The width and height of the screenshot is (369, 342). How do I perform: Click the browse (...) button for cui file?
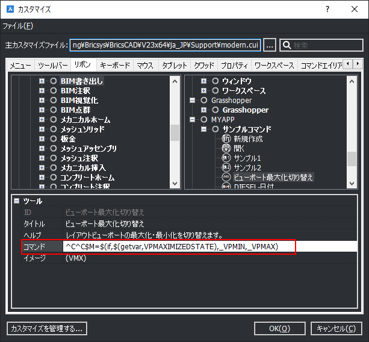click(x=270, y=45)
